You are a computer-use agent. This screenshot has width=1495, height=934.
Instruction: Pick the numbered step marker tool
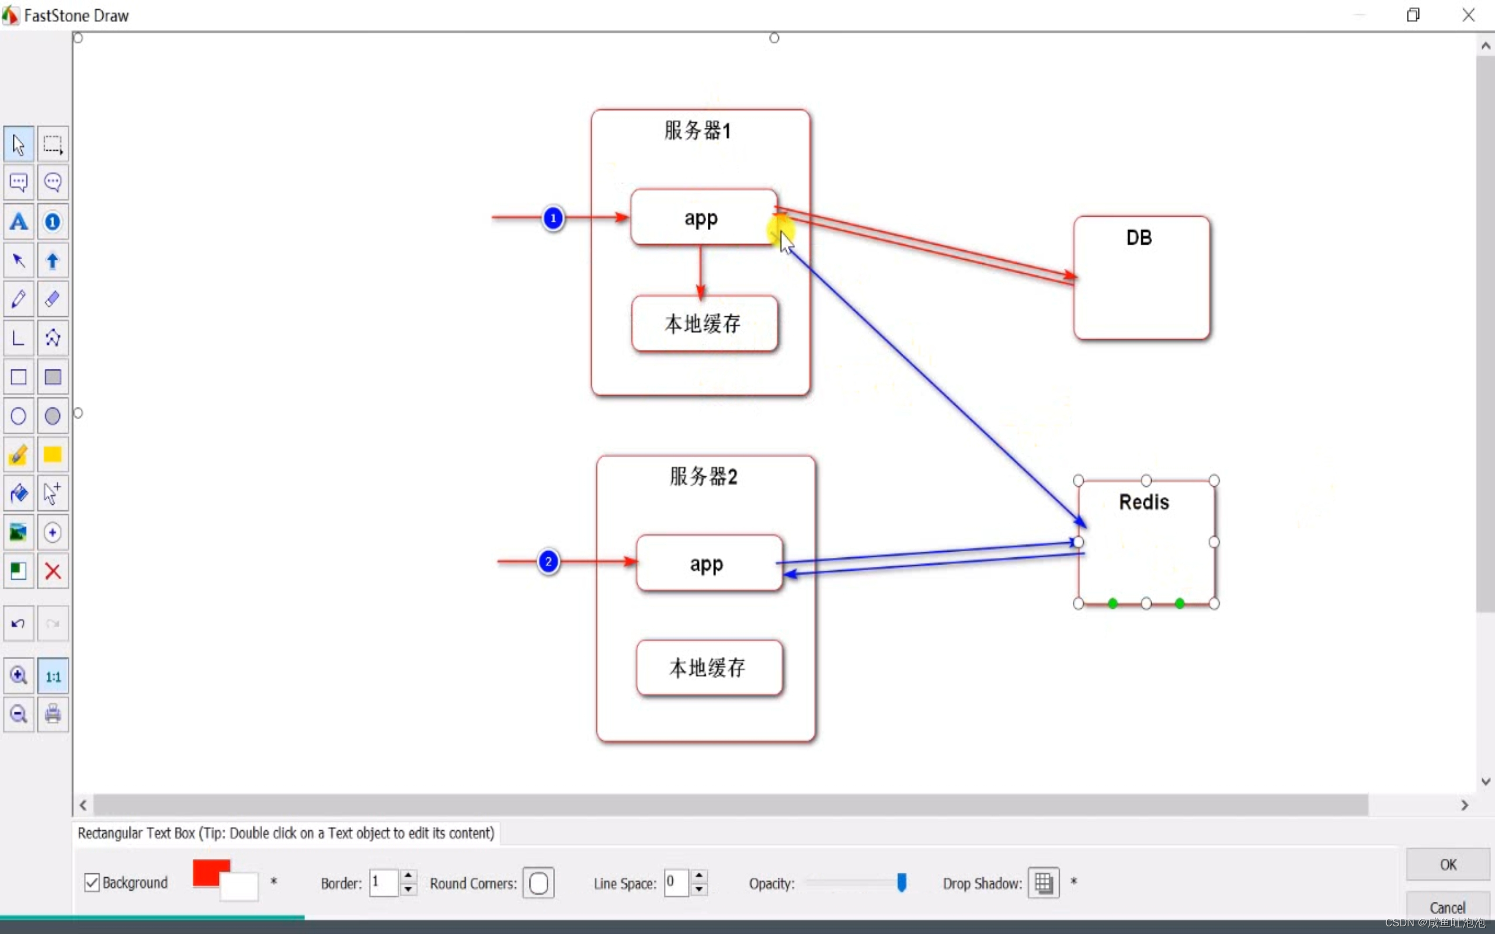click(53, 222)
